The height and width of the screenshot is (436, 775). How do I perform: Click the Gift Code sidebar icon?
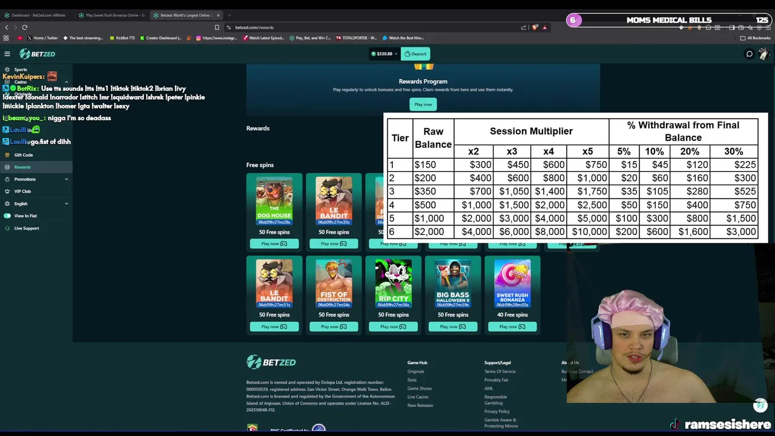[7, 155]
